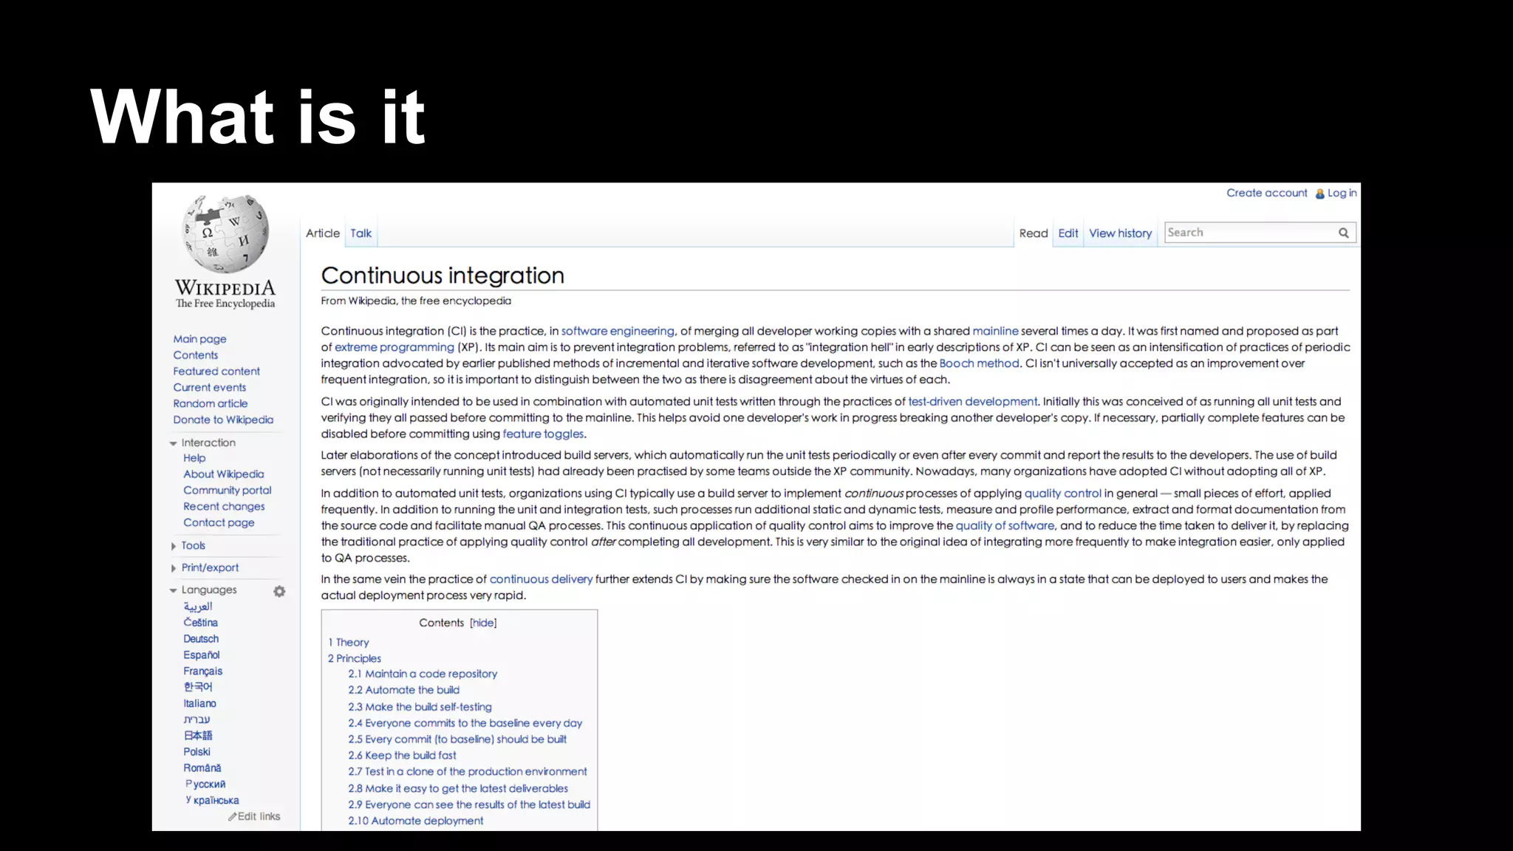The width and height of the screenshot is (1513, 851).
Task: Click into the Search input field
Action: [x=1249, y=233]
